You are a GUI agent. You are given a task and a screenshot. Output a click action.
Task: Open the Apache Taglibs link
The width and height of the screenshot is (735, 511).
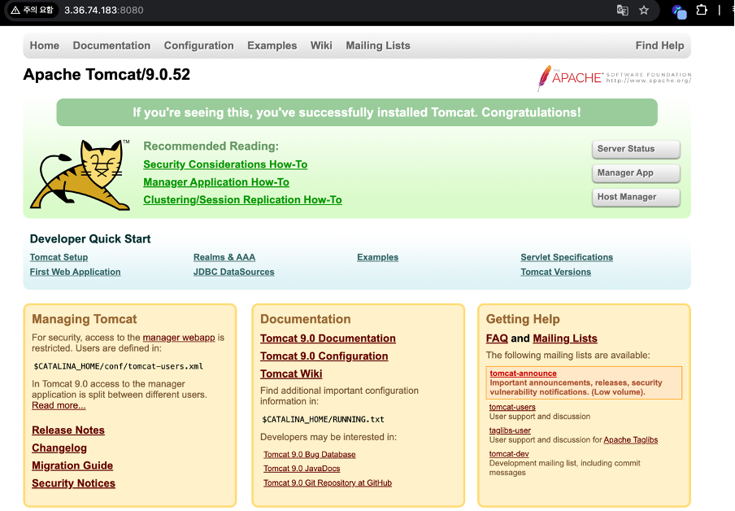[630, 439]
